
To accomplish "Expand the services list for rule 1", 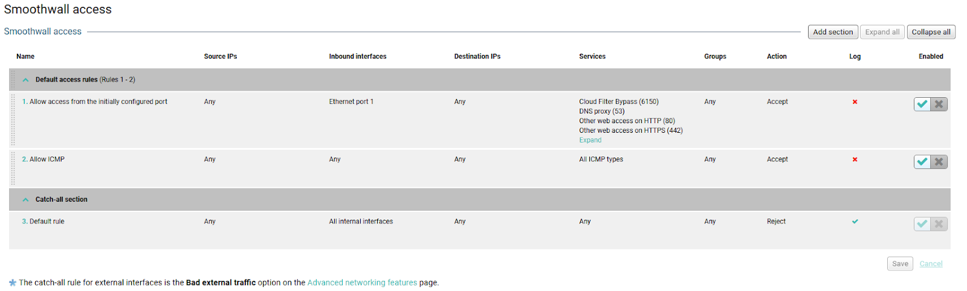I will pyautogui.click(x=590, y=140).
